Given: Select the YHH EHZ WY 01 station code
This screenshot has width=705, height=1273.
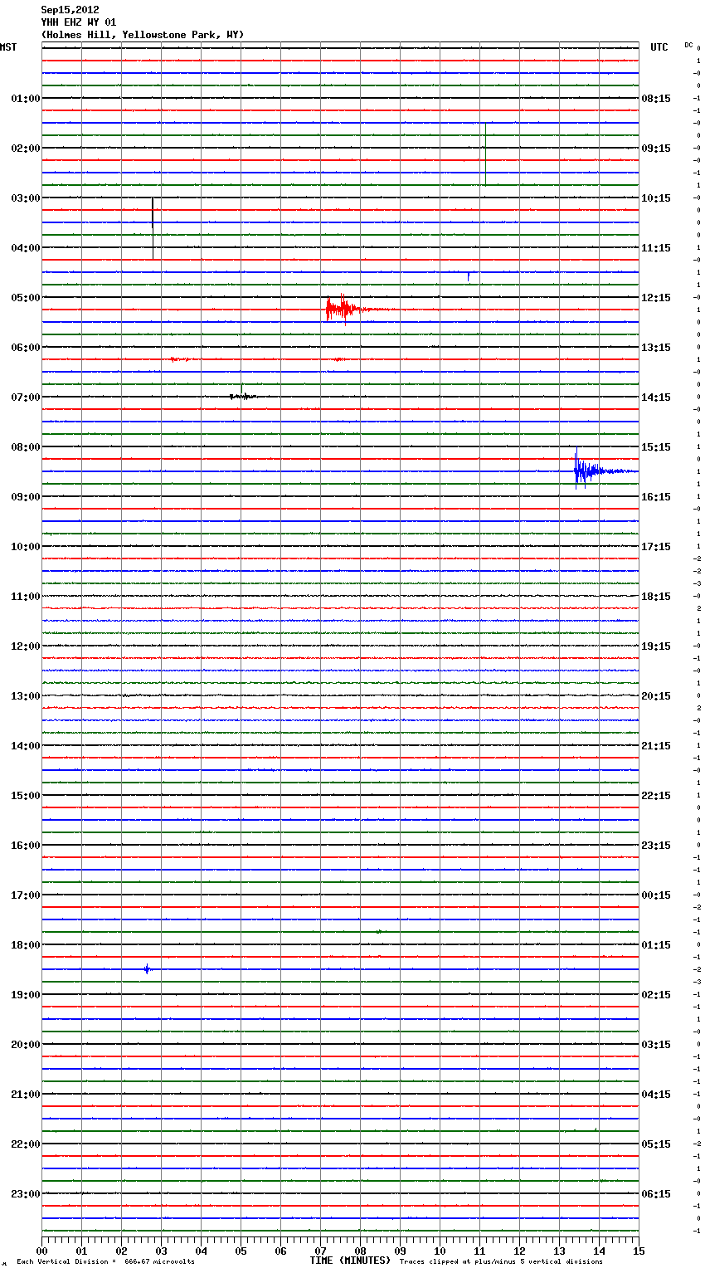Looking at the screenshot, I should point(79,22).
